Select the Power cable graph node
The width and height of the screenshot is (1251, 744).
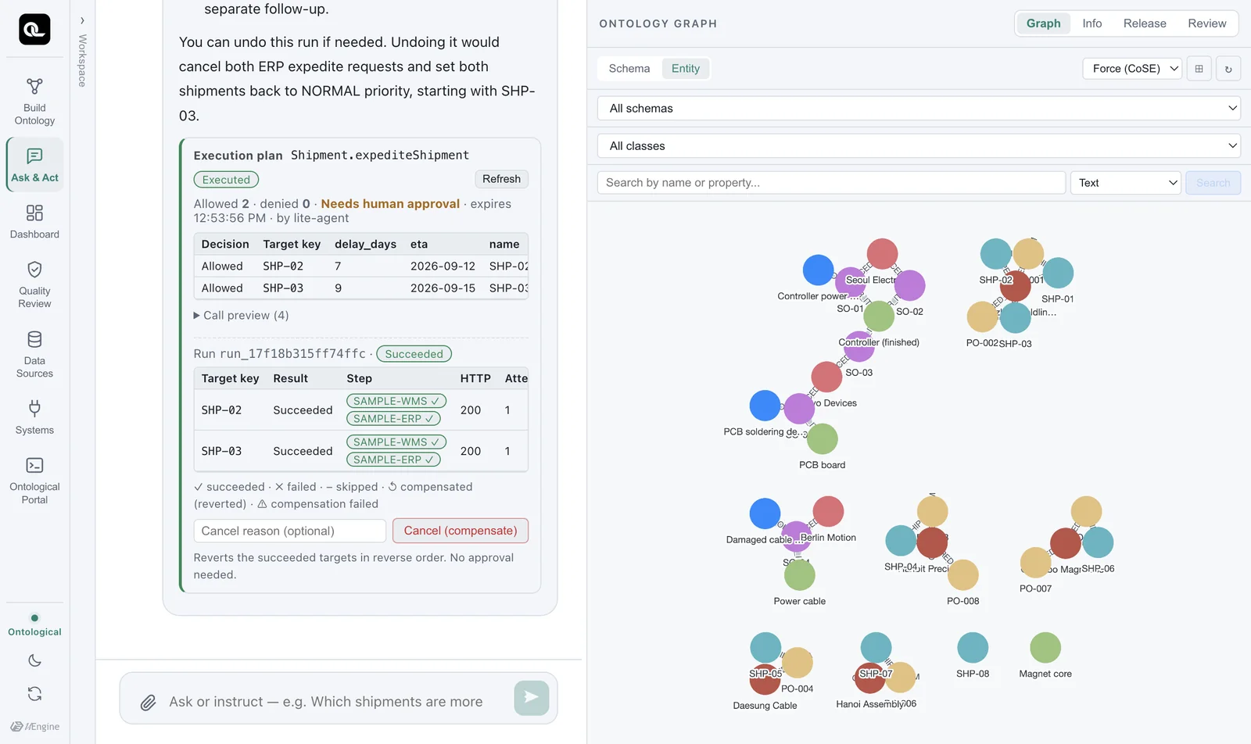799,575
